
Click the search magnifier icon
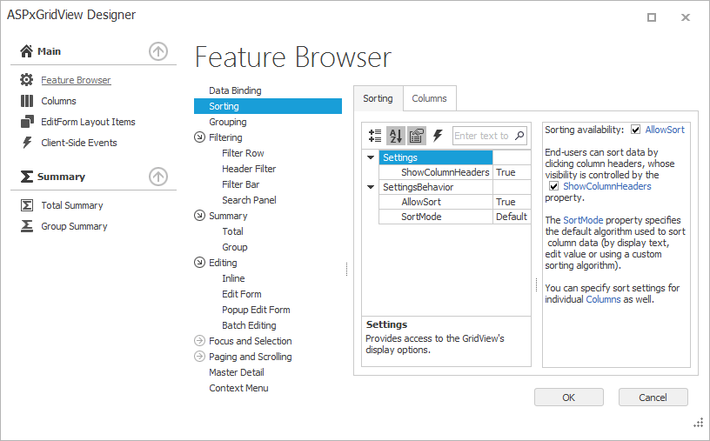(x=519, y=136)
